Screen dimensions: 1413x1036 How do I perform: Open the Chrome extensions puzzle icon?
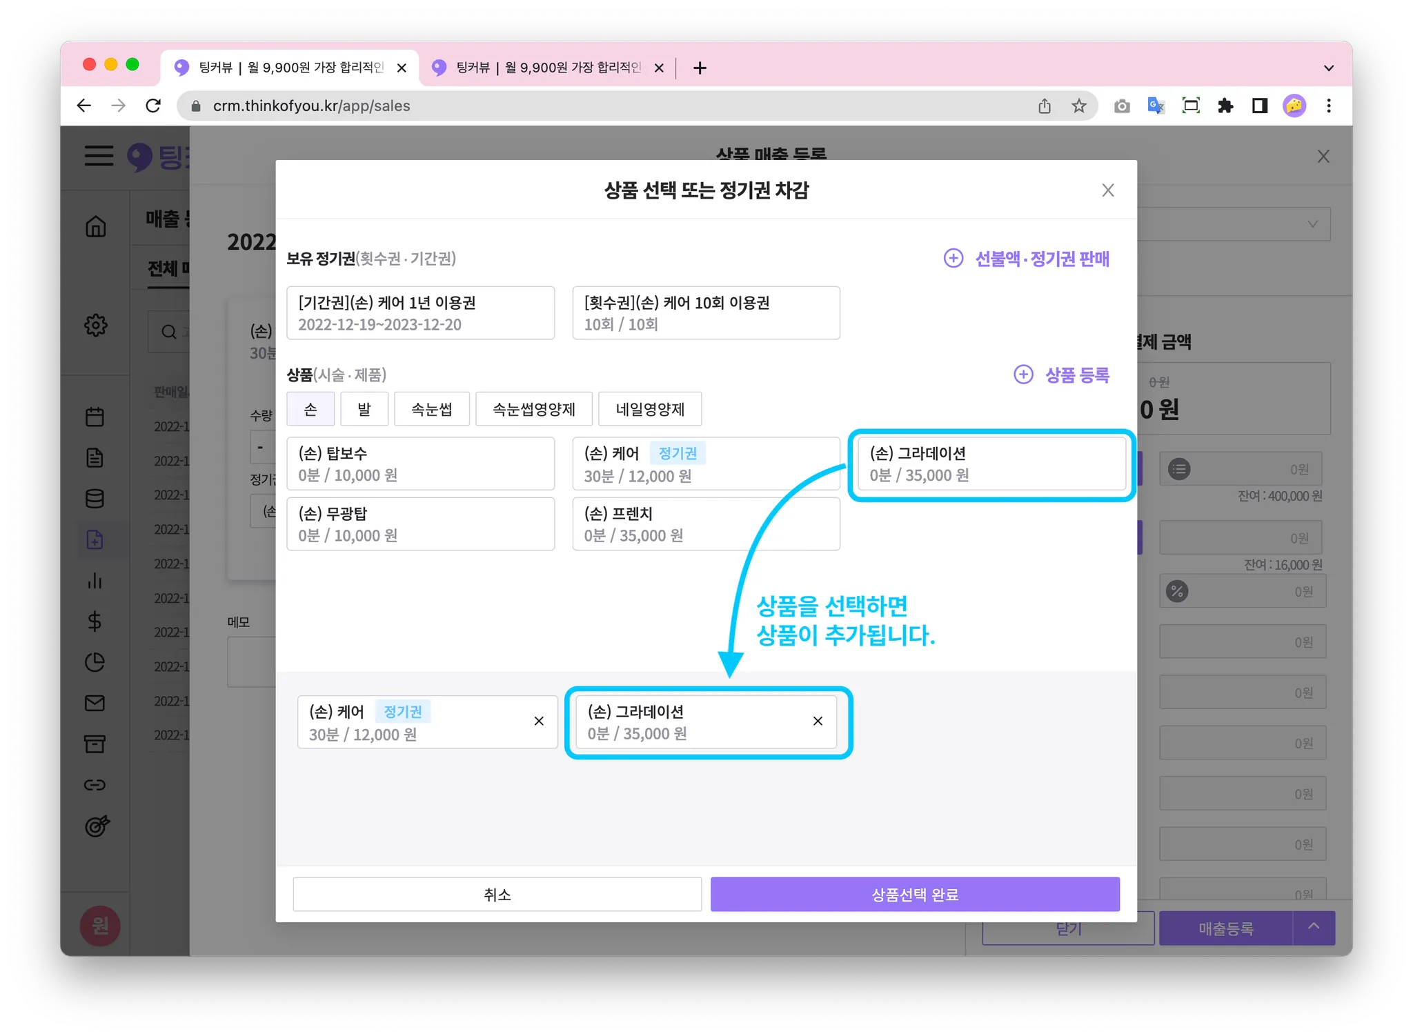1225,106
